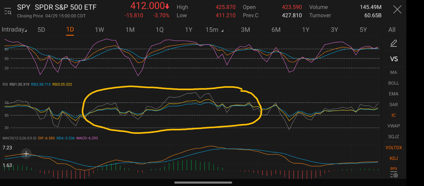Screen dimensions: 424x186
Task: Tap the RSI1:30.319 readout
Action: tap(19, 84)
